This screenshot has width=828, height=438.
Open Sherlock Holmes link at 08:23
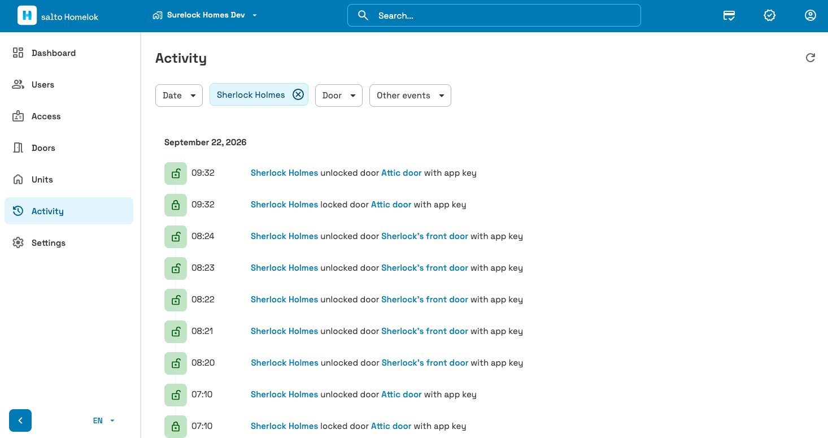point(284,268)
